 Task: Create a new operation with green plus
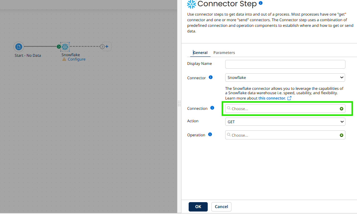[341, 135]
